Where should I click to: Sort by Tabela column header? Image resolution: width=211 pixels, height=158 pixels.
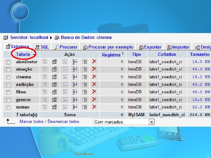[x=23, y=54]
